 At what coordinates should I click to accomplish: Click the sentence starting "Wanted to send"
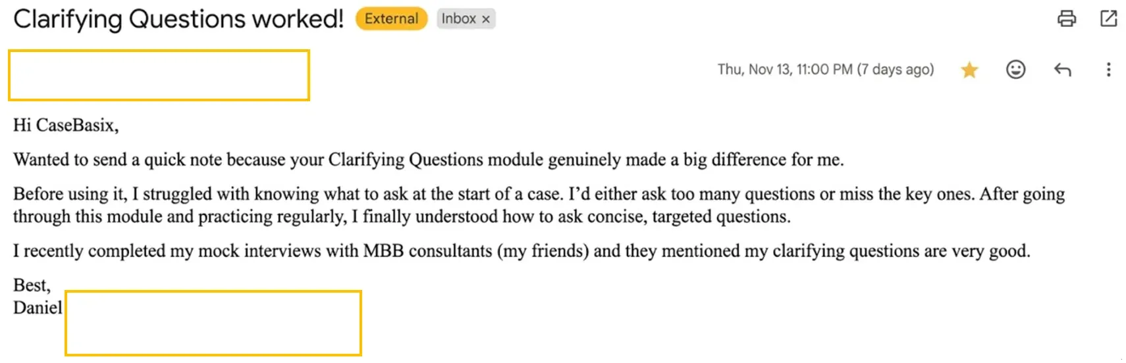tap(428, 160)
